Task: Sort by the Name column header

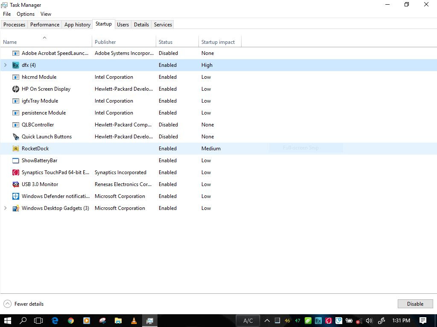Action: (x=46, y=40)
